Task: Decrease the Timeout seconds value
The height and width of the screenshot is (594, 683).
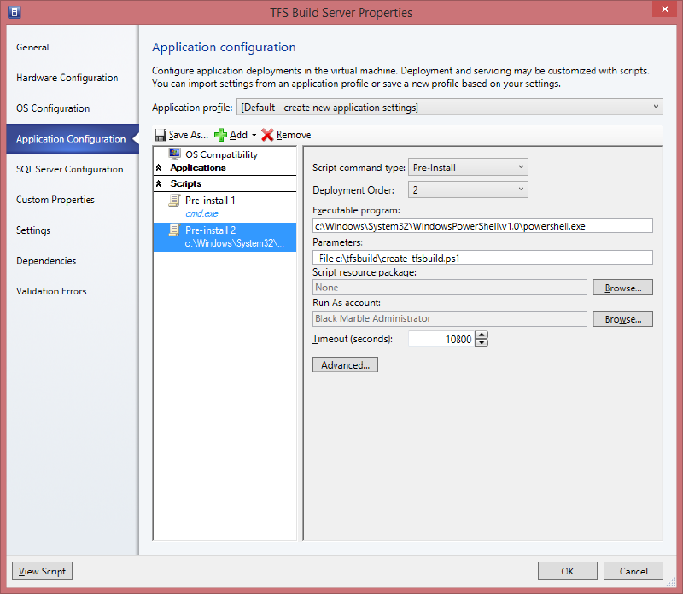Action: [482, 342]
